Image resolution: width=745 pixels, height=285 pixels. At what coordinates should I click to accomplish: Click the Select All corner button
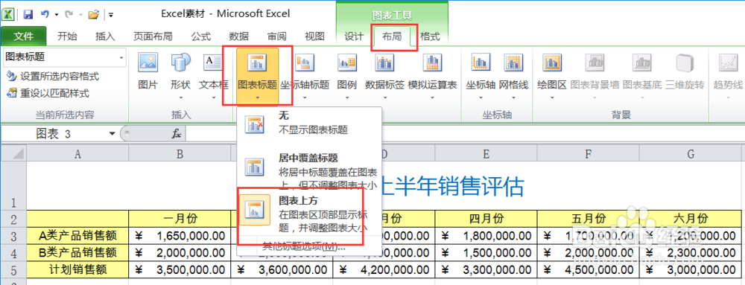coord(13,153)
